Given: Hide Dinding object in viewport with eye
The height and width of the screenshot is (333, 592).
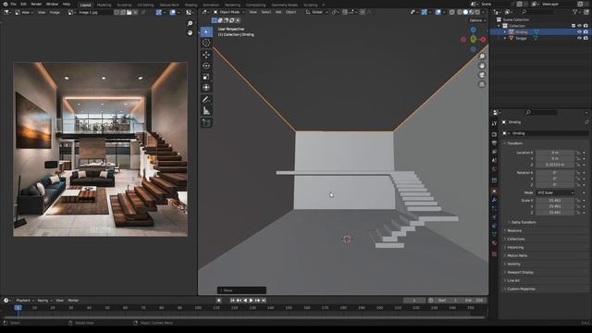Looking at the screenshot, I should coord(579,32).
